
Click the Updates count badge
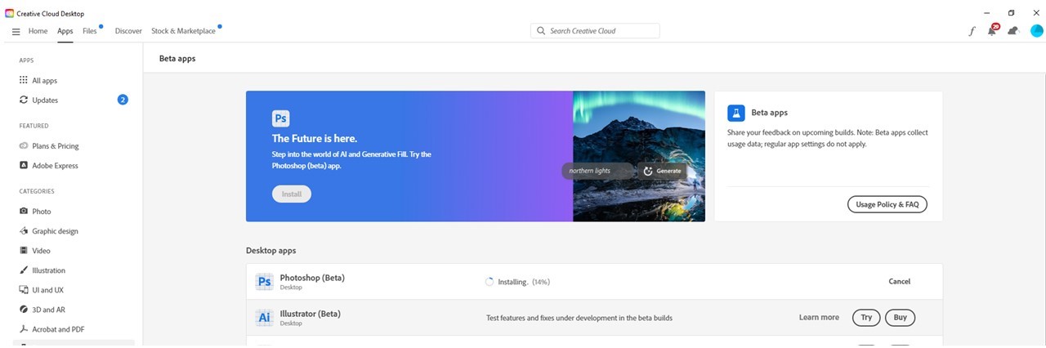pos(123,100)
